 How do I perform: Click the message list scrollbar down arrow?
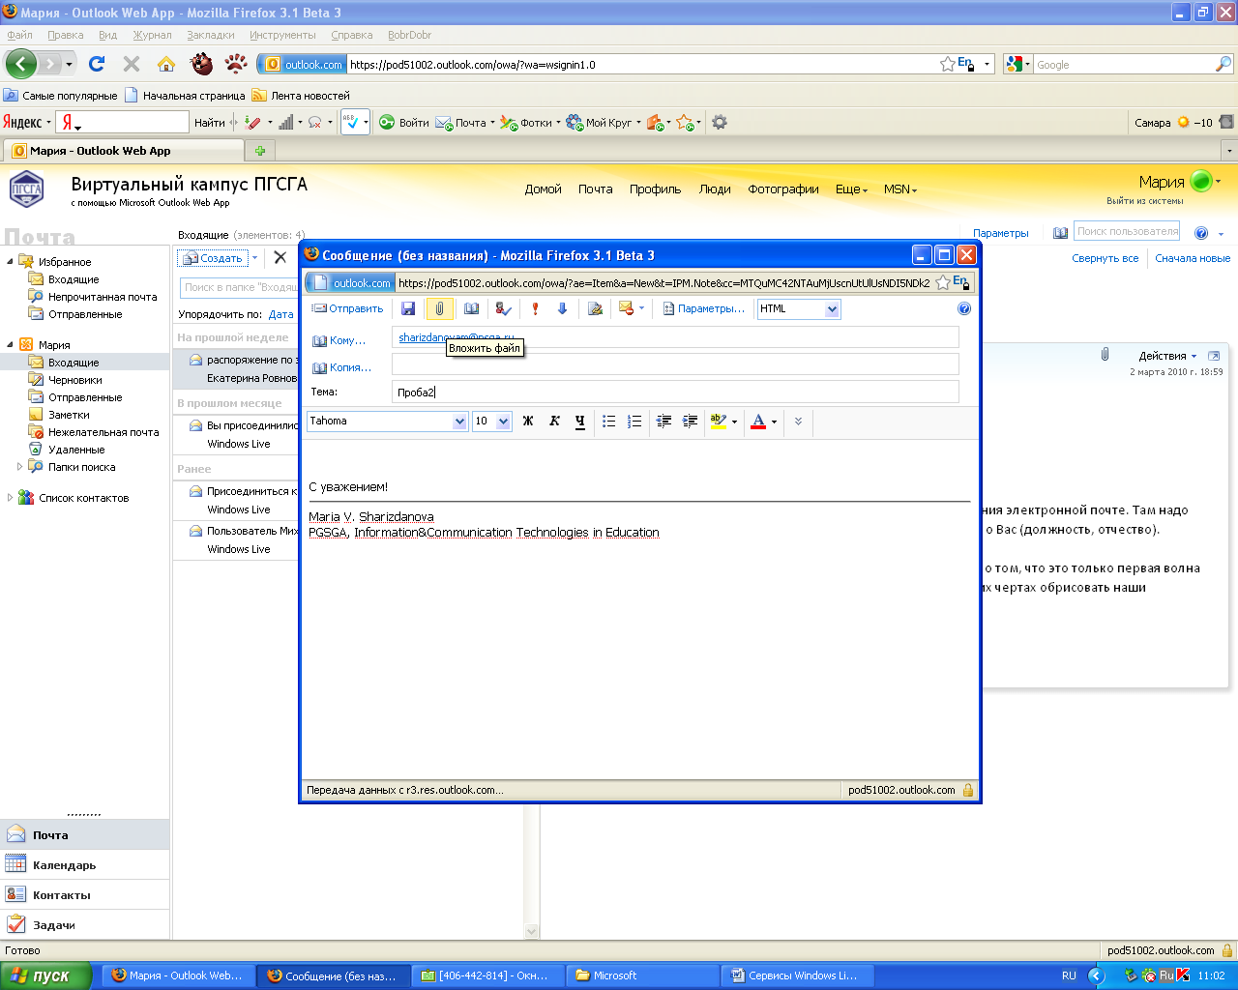[x=531, y=932]
